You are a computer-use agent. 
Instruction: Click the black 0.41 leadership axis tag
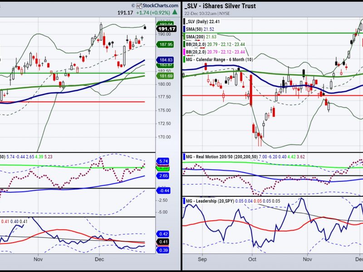pos(163,242)
